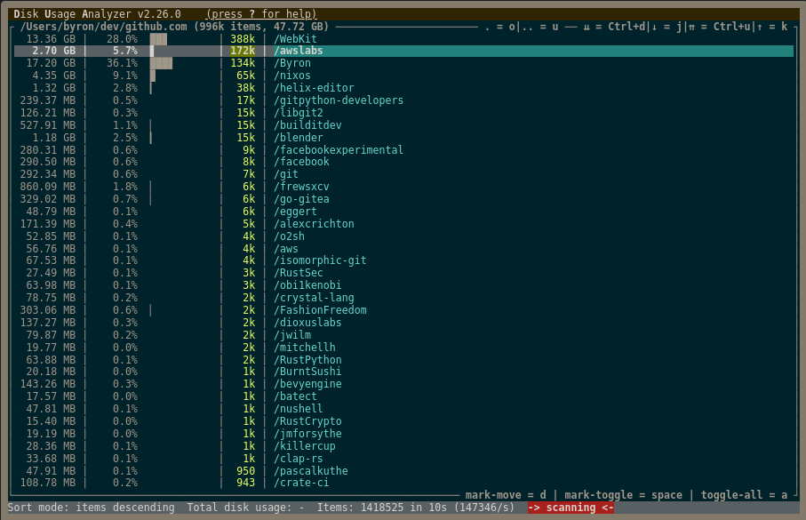This screenshot has width=806, height=520.
Task: Click the '(press ? for help)' hint
Action: tap(261, 14)
